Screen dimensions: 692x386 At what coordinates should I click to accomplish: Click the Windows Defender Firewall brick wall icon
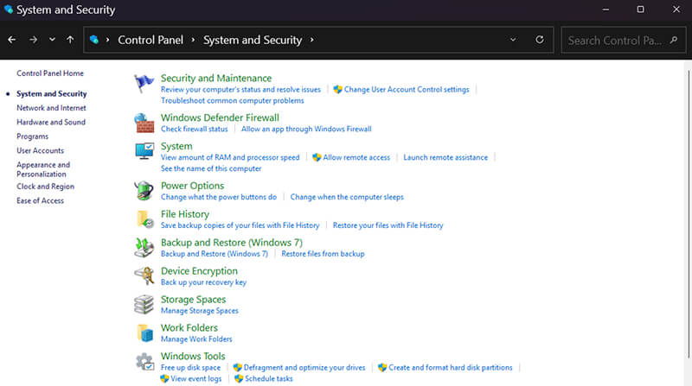(x=144, y=123)
